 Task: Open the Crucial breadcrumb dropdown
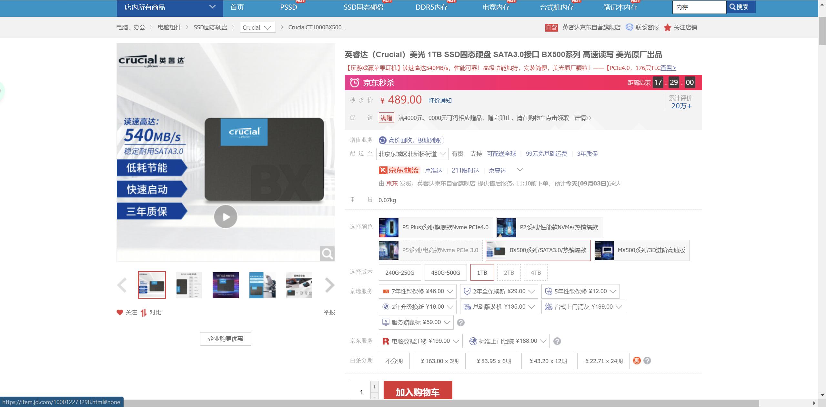pyautogui.click(x=257, y=27)
